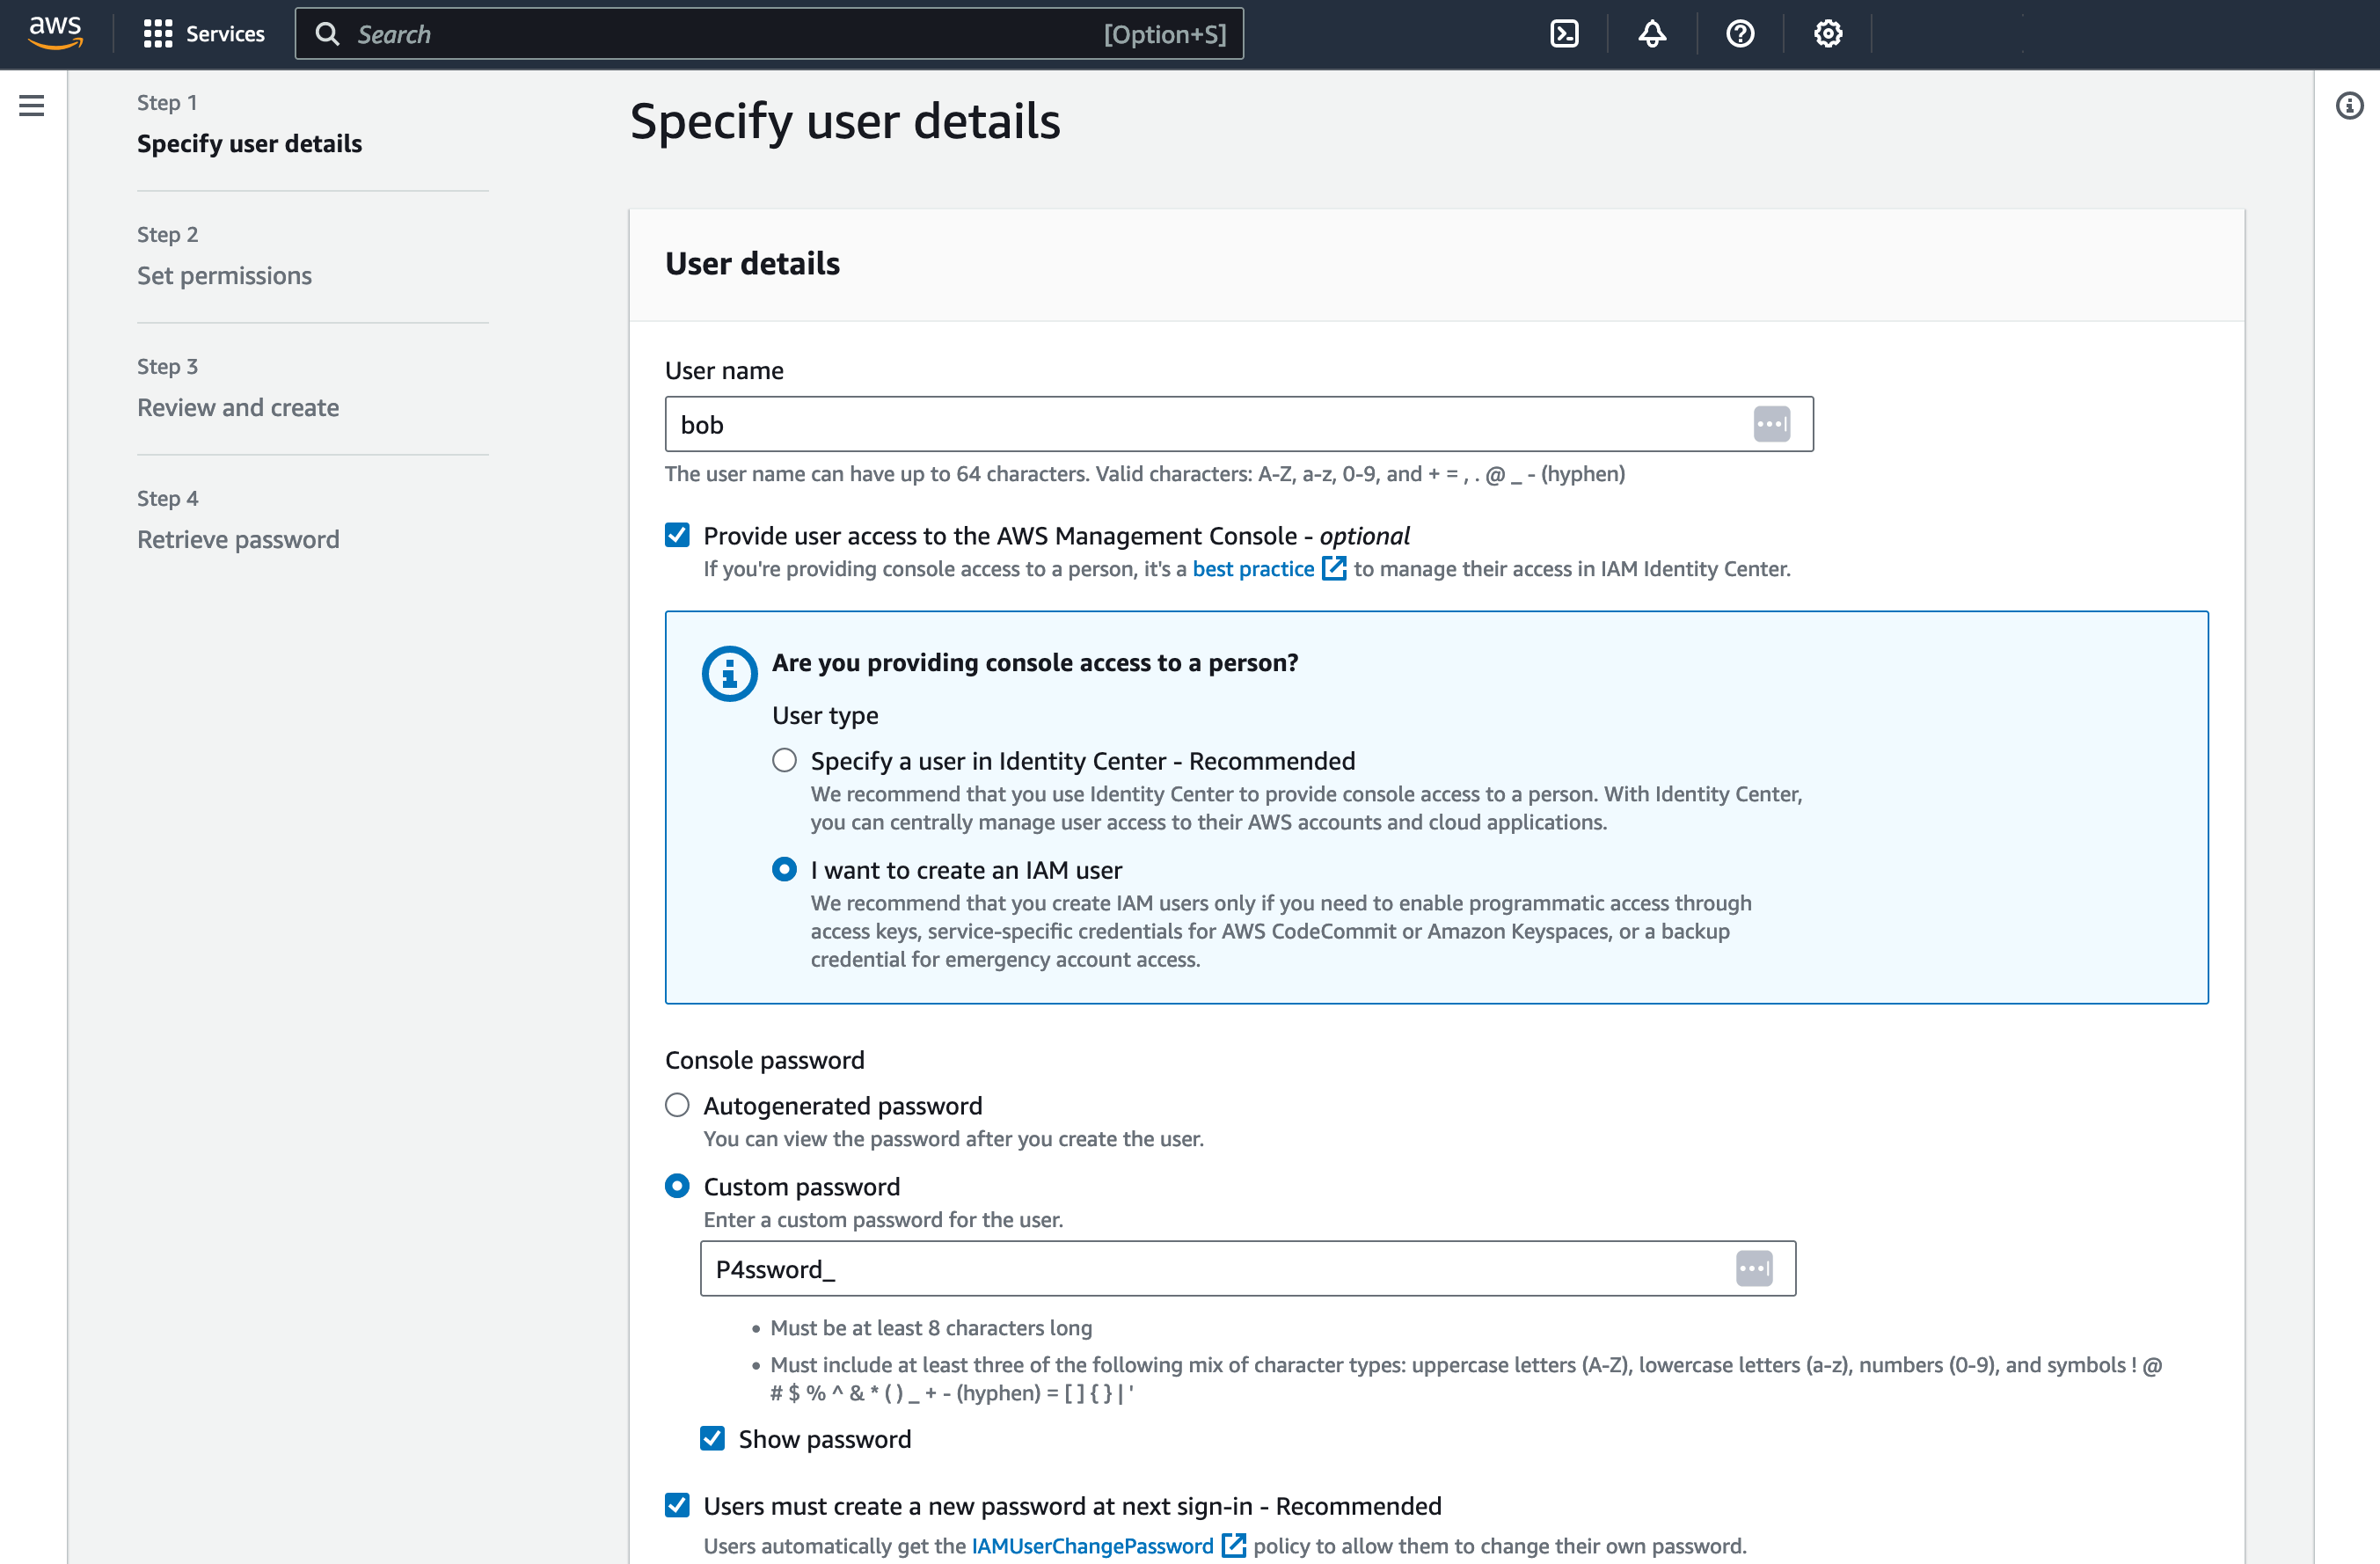Disable the Show password checkbox

[712, 1438]
